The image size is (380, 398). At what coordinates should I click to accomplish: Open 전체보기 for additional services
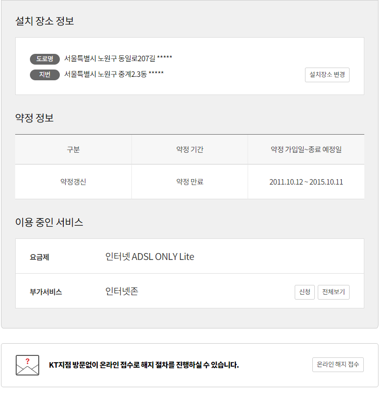(333, 292)
